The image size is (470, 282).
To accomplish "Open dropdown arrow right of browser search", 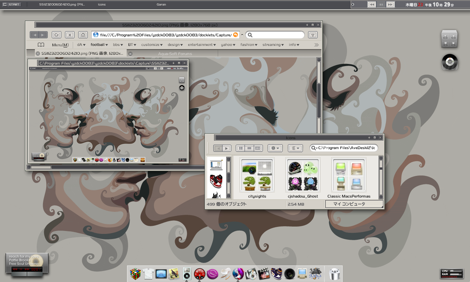I will pyautogui.click(x=312, y=35).
